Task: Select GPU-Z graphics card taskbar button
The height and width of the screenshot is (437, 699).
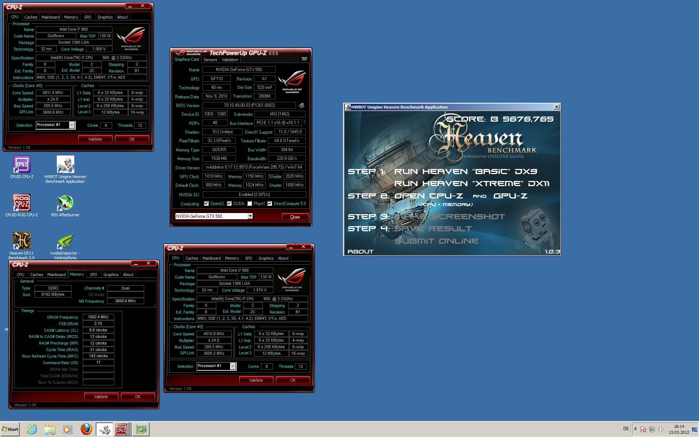Action: click(141, 429)
